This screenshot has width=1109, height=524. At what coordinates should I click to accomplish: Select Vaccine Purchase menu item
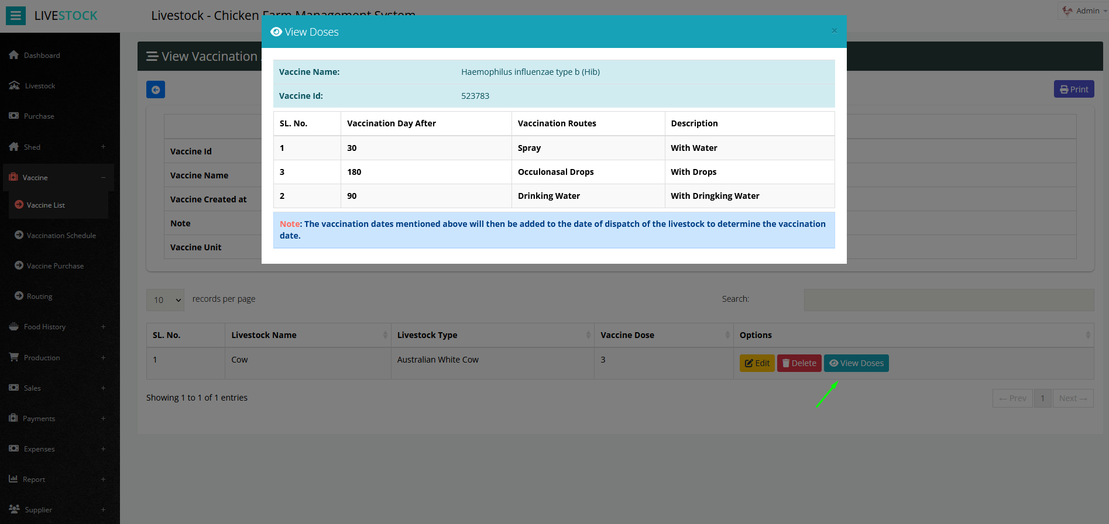(x=55, y=266)
